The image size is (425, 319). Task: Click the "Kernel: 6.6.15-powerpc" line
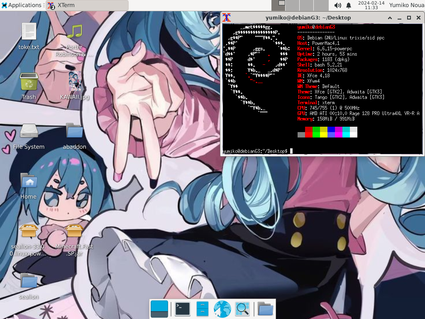[325, 49]
